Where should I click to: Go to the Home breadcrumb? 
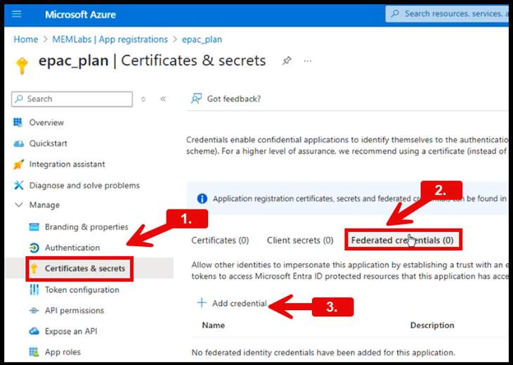pos(26,39)
